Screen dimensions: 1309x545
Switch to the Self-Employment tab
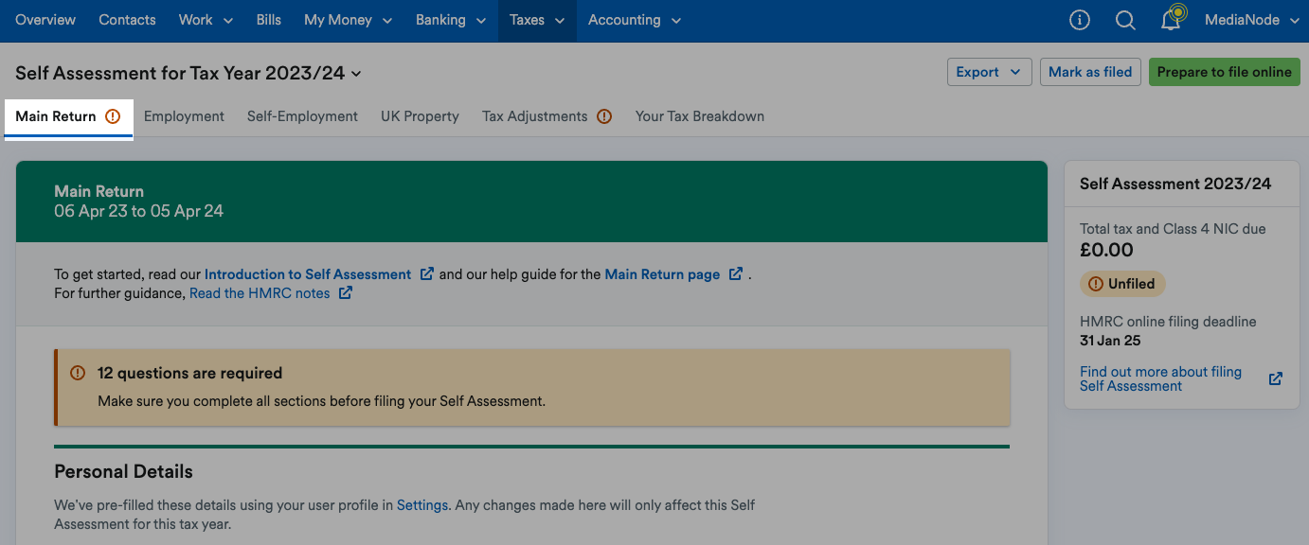tap(302, 116)
